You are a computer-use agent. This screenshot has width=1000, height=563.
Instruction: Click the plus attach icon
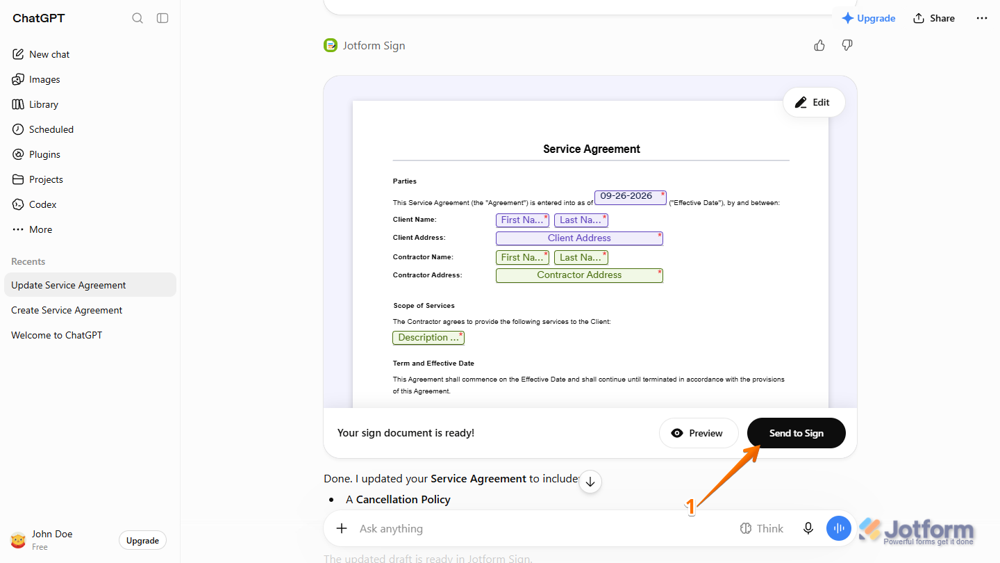tap(342, 528)
